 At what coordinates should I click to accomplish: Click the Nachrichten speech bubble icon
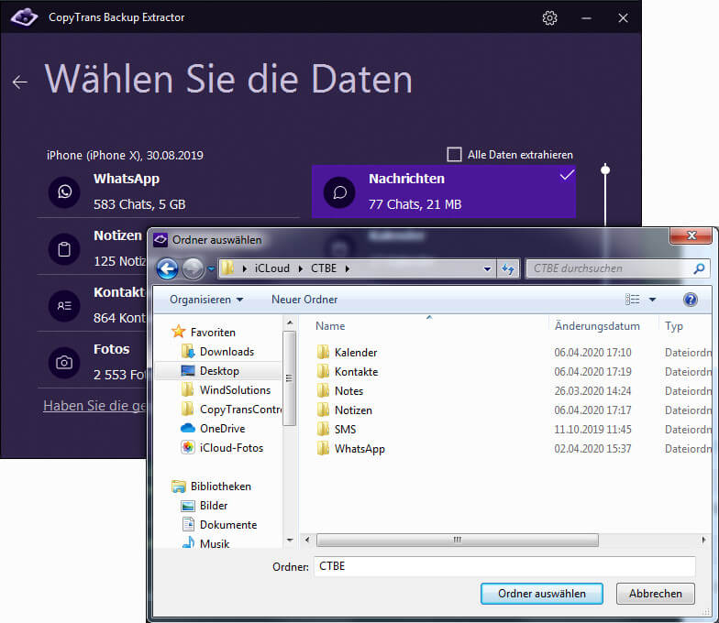pyautogui.click(x=339, y=192)
